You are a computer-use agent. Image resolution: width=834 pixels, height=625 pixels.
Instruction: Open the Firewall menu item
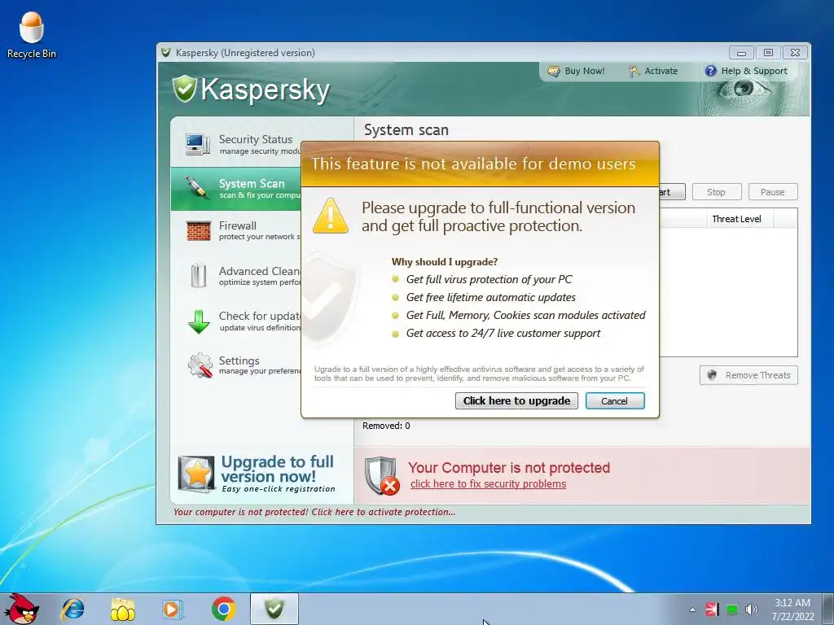coord(235,230)
